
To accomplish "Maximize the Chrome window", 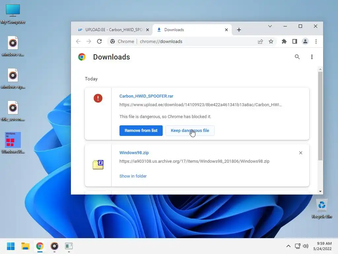I will pos(300,26).
